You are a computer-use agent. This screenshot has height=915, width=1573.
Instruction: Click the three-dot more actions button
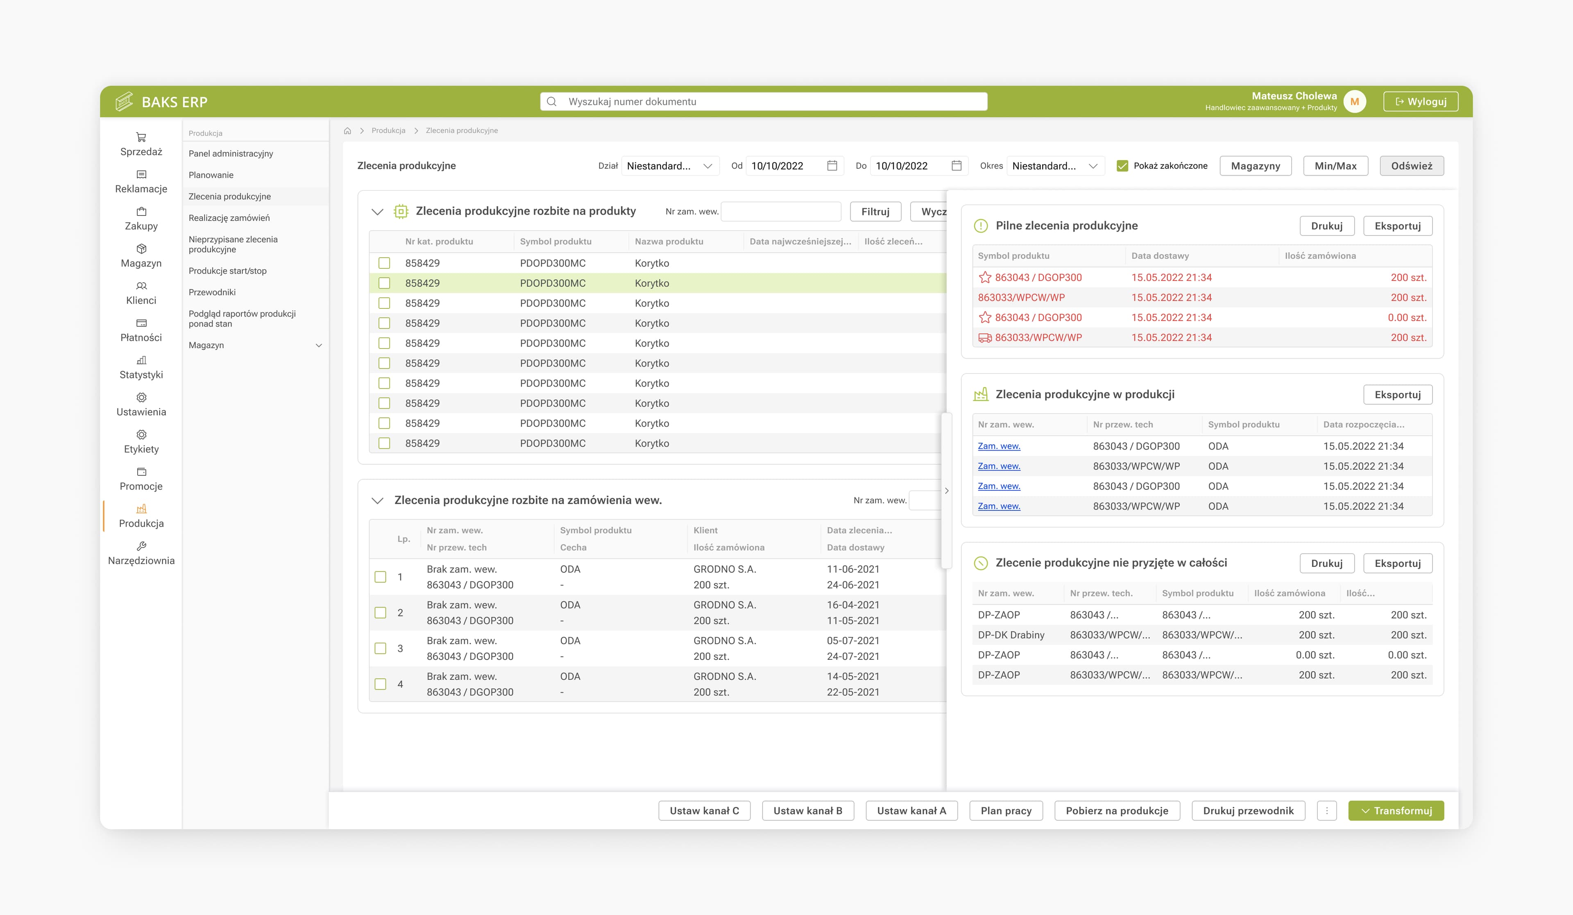[x=1326, y=811]
